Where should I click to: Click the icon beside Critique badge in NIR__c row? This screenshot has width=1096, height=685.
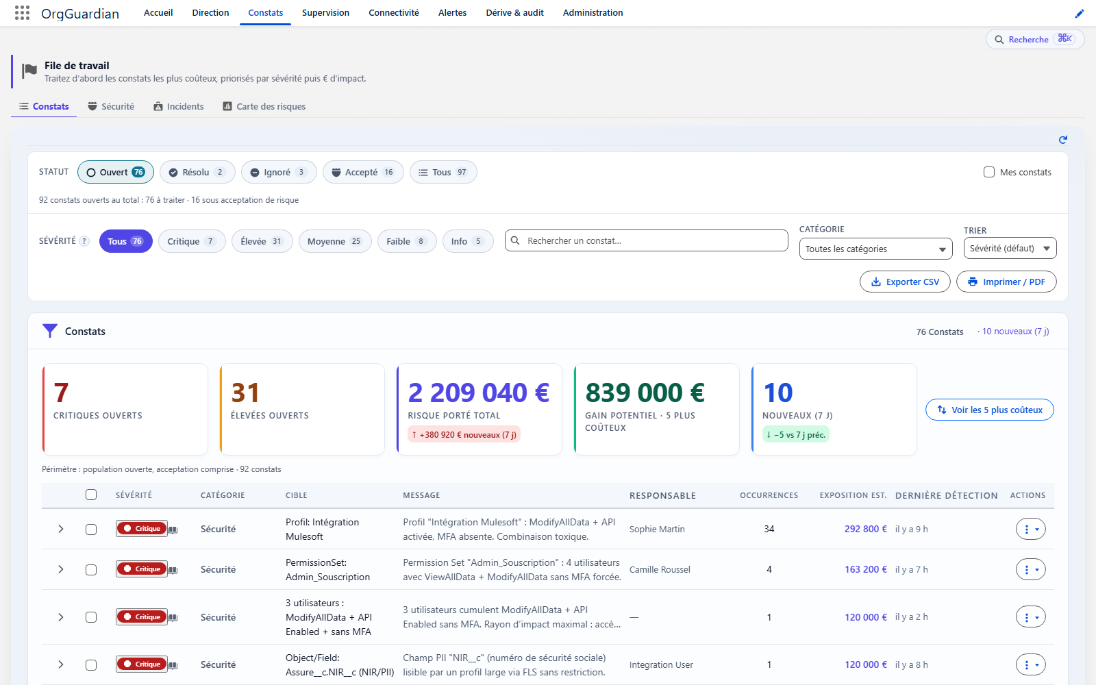click(173, 665)
